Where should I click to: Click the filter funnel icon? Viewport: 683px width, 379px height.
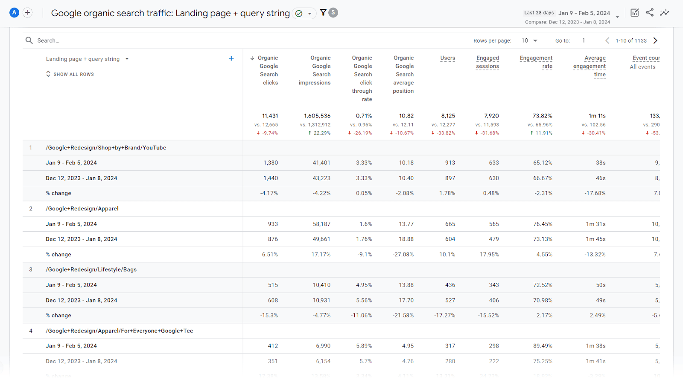(x=323, y=13)
